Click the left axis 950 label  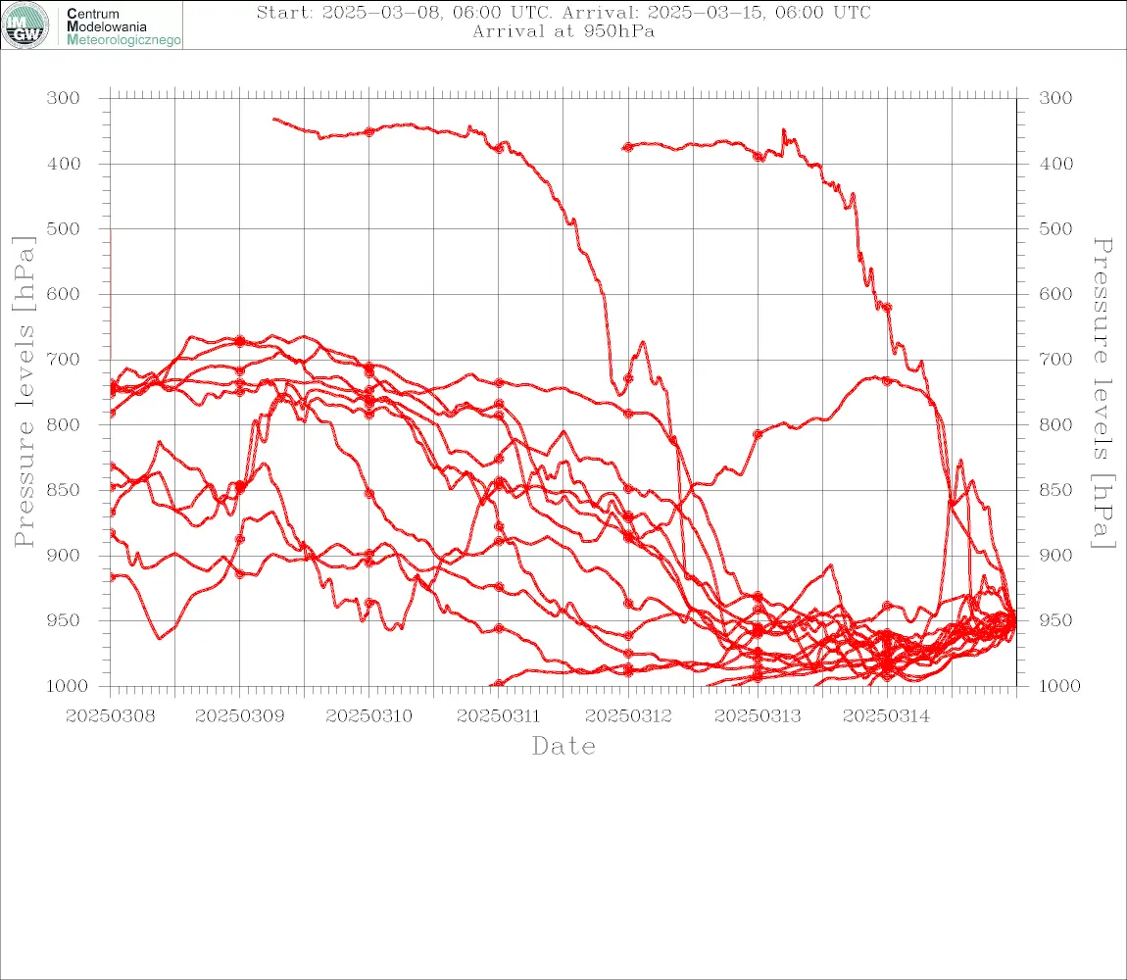pyautogui.click(x=64, y=619)
